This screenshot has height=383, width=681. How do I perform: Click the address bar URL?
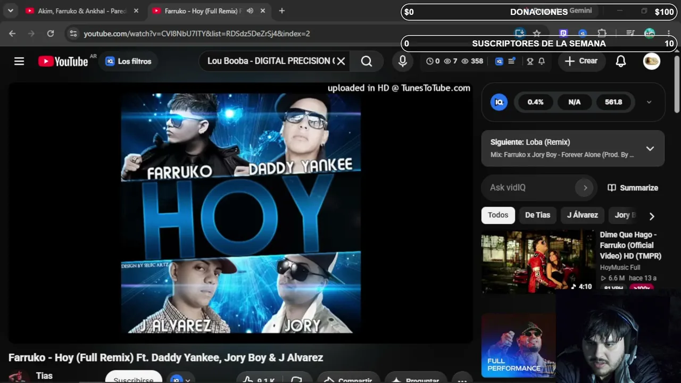tap(197, 34)
